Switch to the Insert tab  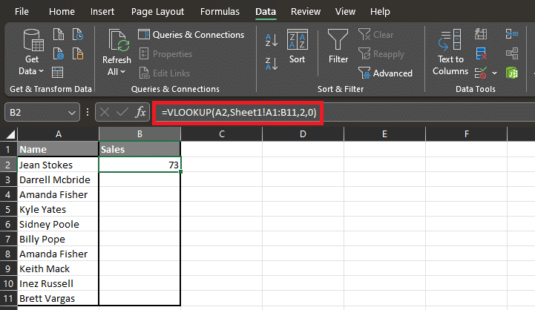pos(102,12)
